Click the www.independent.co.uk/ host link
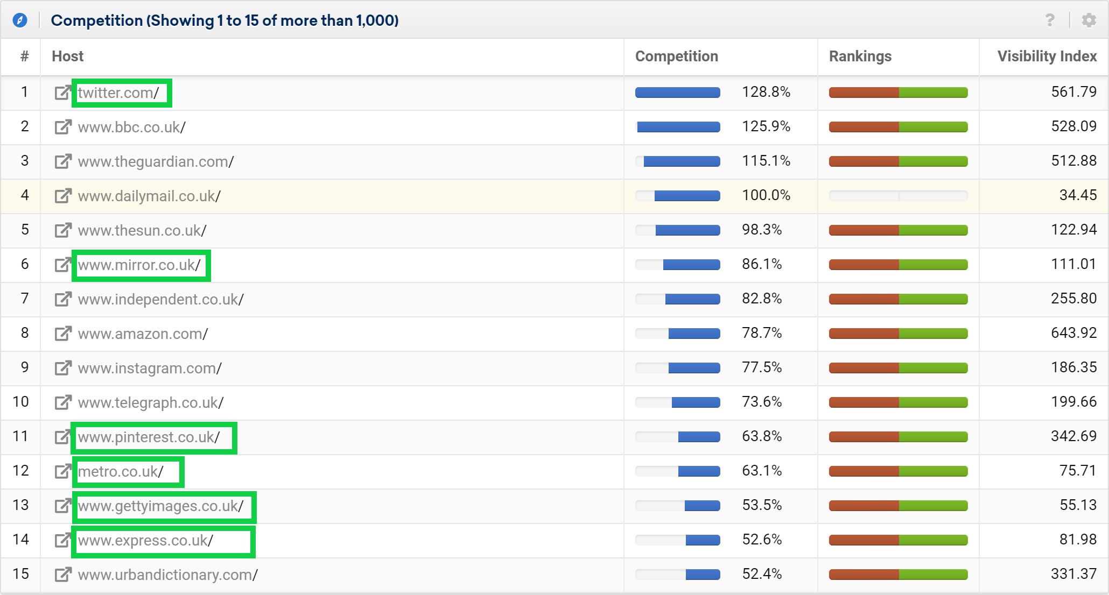 160,299
